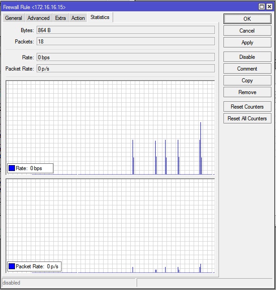Click the OK button
The width and height of the screenshot is (276, 290).
click(247, 19)
